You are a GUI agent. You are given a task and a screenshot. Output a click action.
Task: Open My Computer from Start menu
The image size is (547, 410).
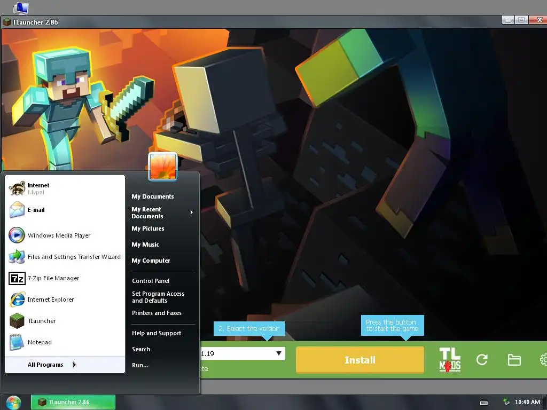point(151,261)
